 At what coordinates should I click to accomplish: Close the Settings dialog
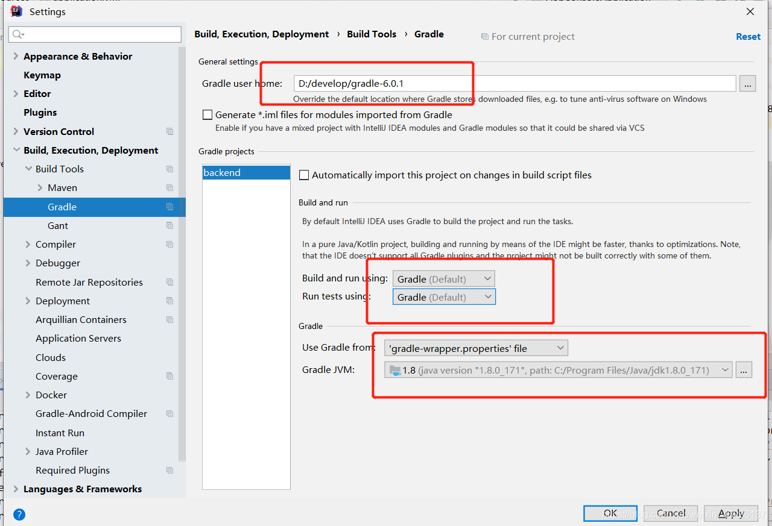pos(750,11)
